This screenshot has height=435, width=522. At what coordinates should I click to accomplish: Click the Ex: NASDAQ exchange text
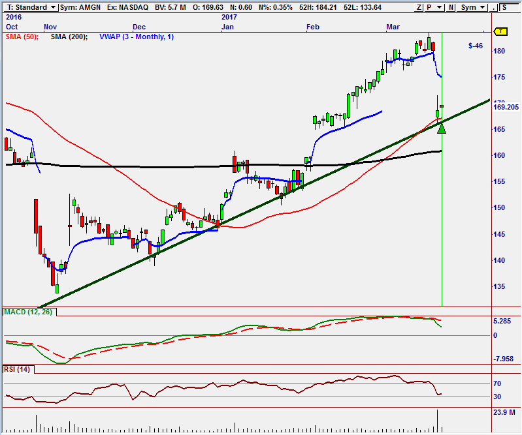(x=127, y=7)
